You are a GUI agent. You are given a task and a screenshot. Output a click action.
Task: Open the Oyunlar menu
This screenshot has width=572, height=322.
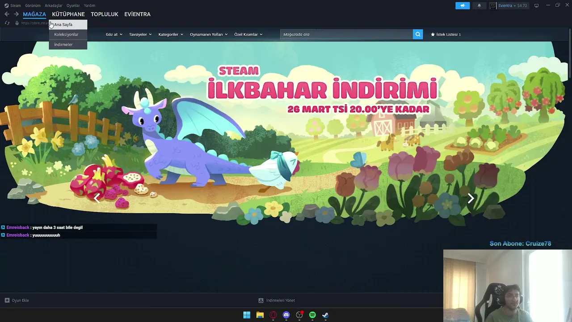tap(73, 5)
